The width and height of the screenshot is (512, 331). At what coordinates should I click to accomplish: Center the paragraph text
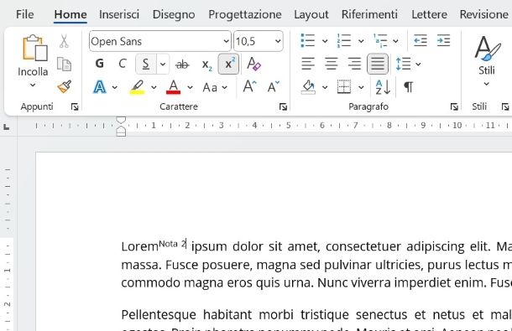331,64
